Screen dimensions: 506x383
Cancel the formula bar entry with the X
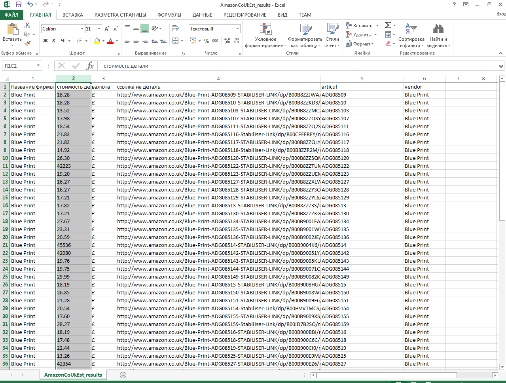click(x=62, y=66)
